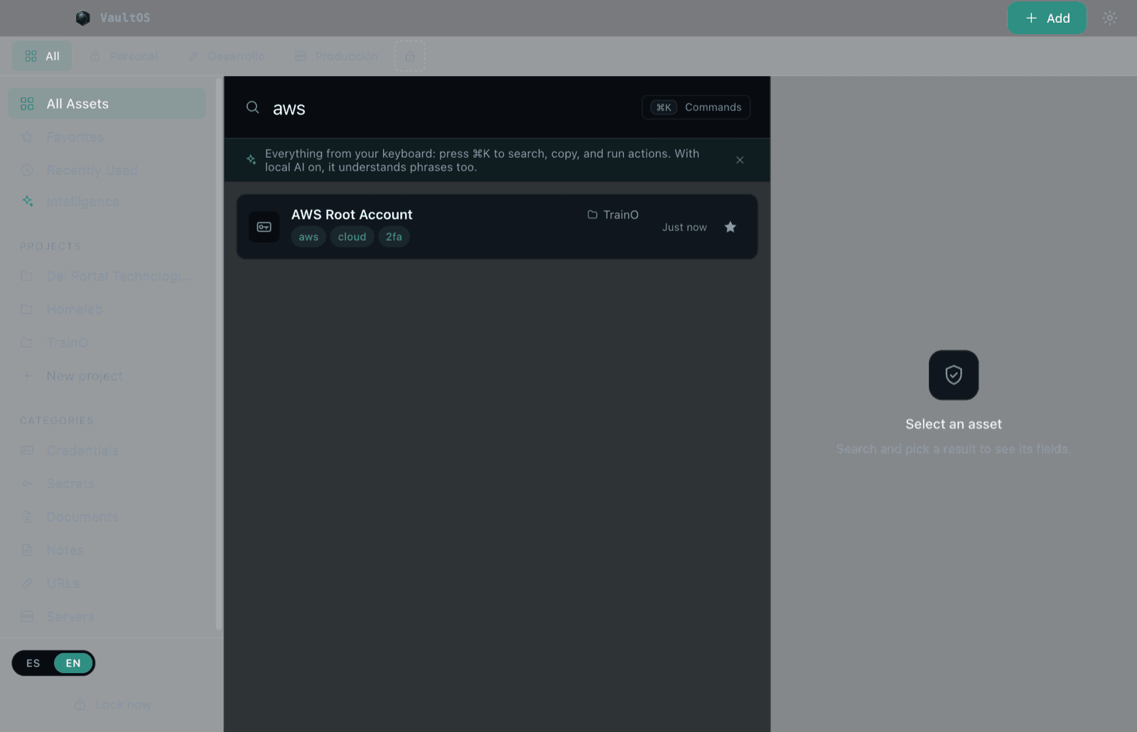Click the sidebar vertical scrollbar
The image size is (1137, 732).
[x=219, y=355]
